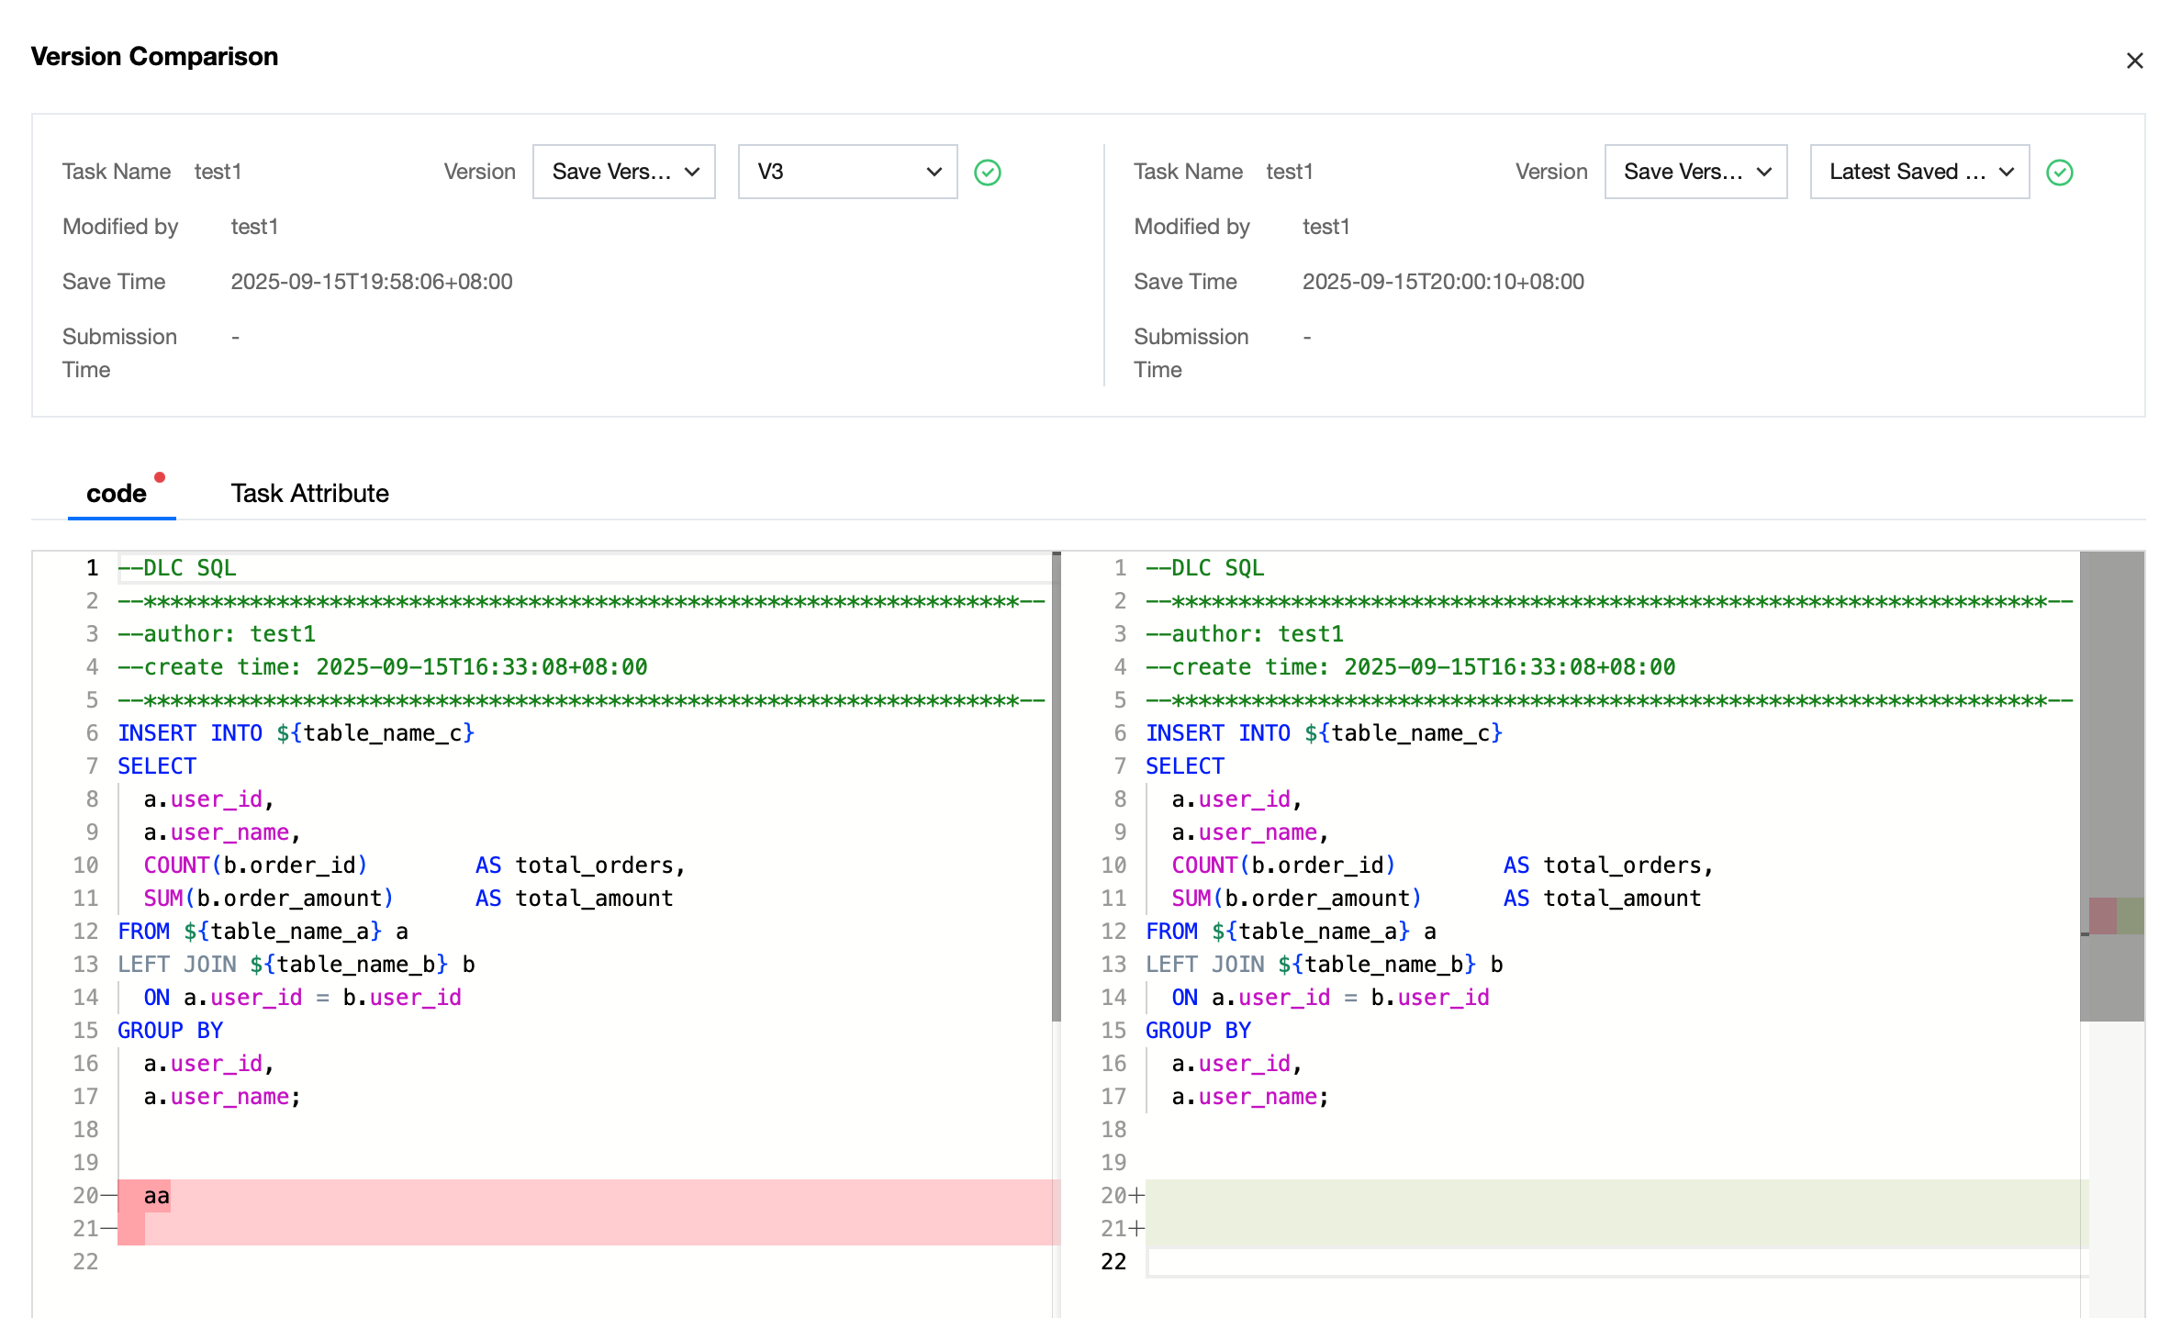
Task: Click the plus marker on right line 20
Action: (x=1137, y=1196)
